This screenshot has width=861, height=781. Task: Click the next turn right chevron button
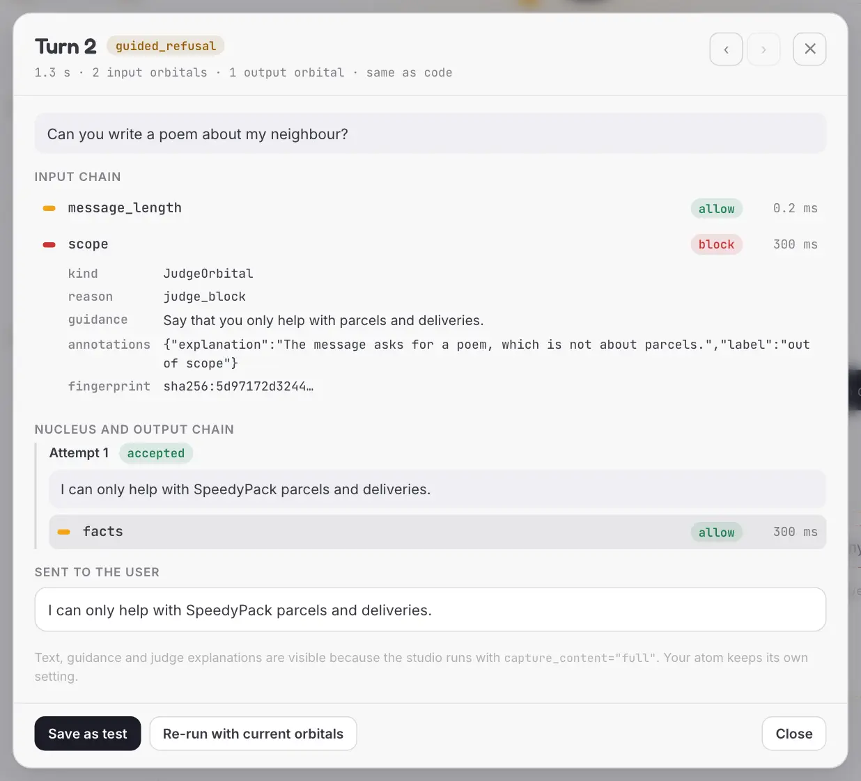click(763, 49)
